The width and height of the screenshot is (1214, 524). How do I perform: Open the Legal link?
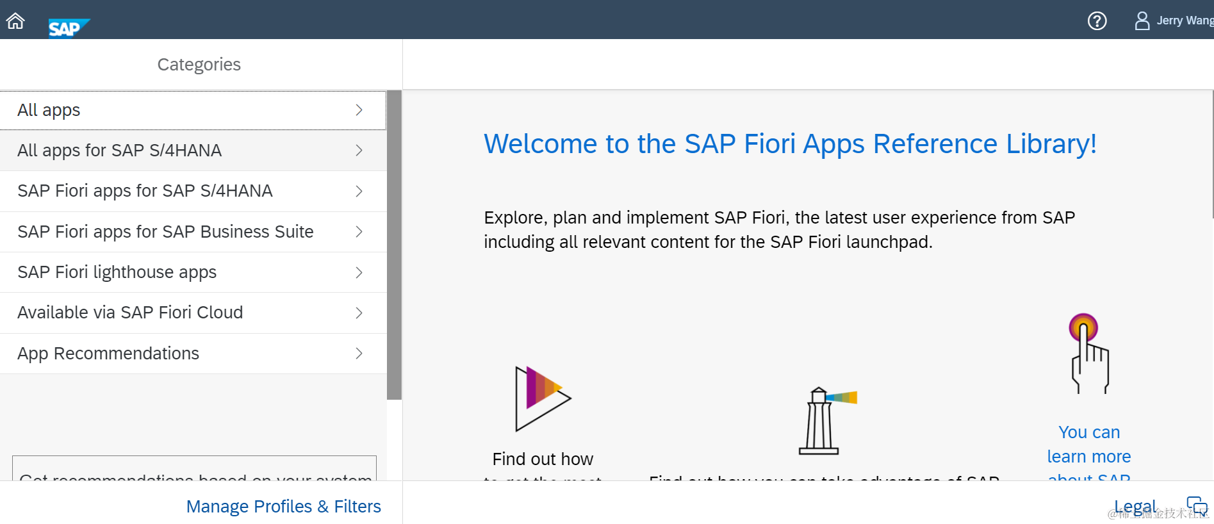click(x=1135, y=507)
